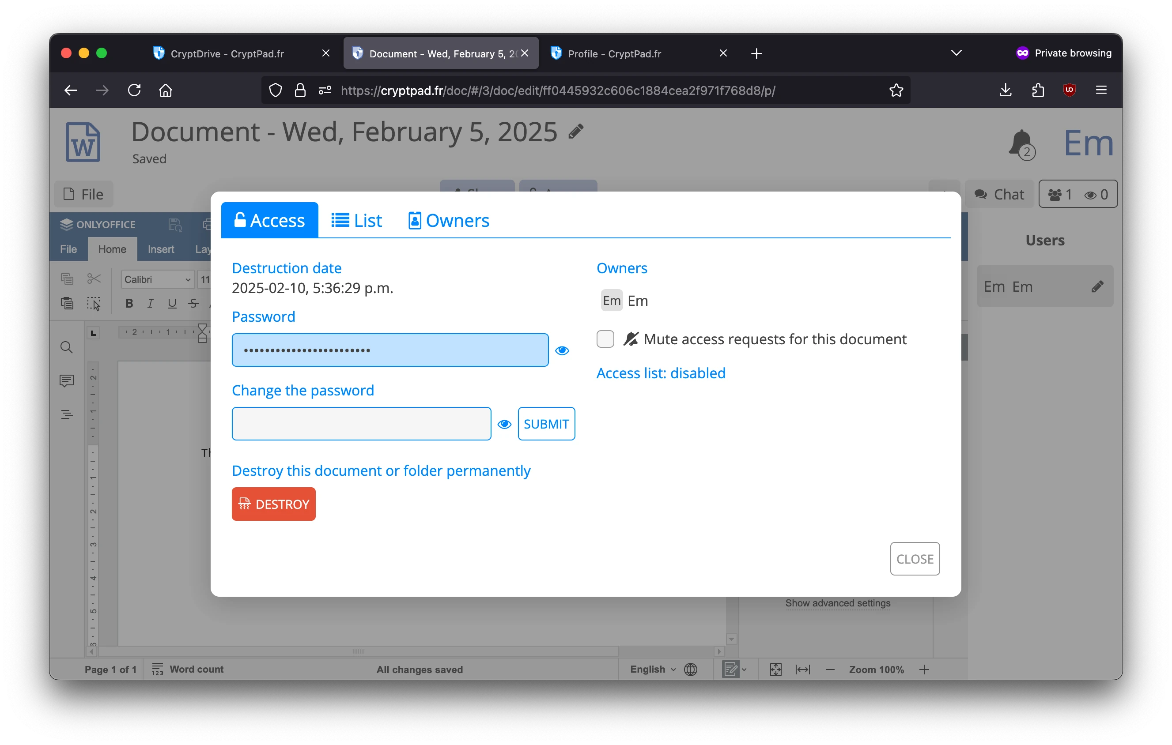Bookmark this page with star icon
This screenshot has width=1172, height=745.
[x=896, y=90]
